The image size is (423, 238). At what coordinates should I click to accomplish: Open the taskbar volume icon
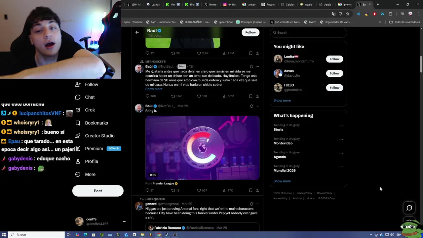(392, 235)
